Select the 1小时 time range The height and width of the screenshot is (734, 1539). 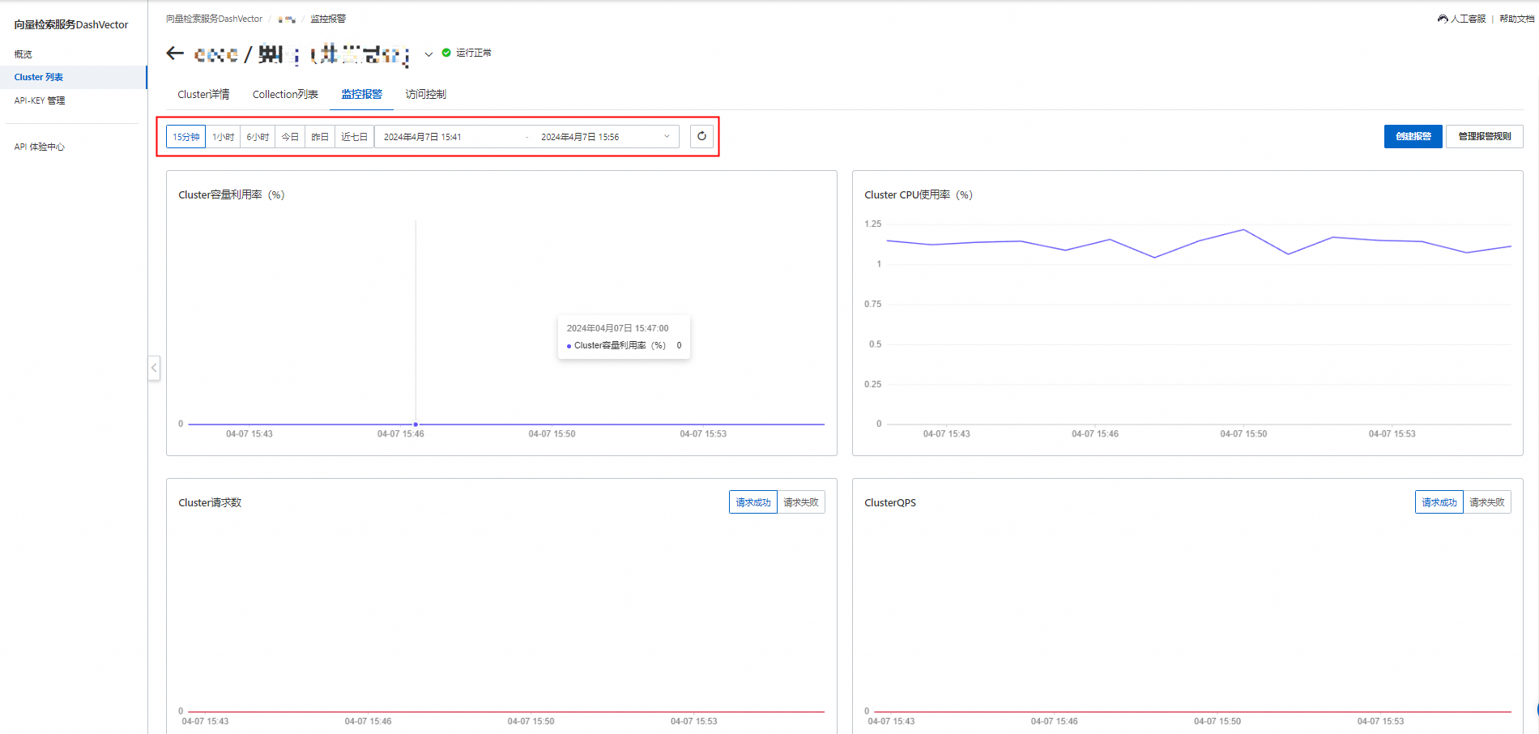[x=224, y=137]
